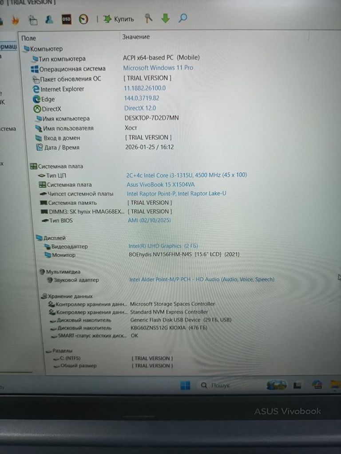Image resolution: width=341 pixels, height=454 pixels.
Task: Click the Системная память row icon
Action: (x=43, y=203)
